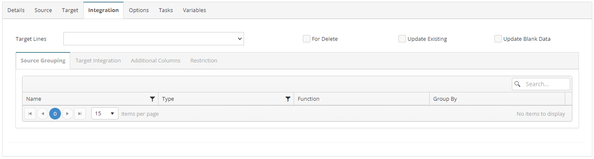The image size is (594, 159).
Task: Switch to Target Integration sub-tab
Action: [98, 61]
